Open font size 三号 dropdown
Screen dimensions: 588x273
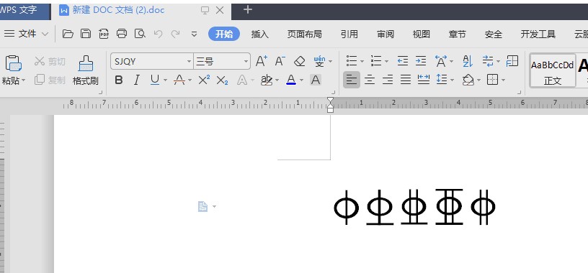click(x=246, y=61)
